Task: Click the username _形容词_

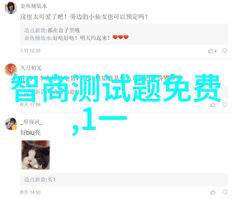Action: click(x=31, y=122)
